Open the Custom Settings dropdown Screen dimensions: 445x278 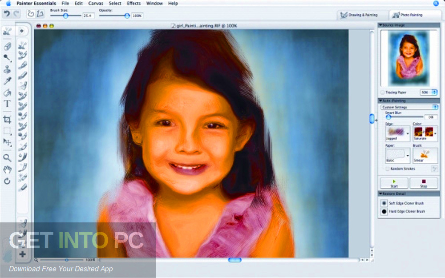409,107
